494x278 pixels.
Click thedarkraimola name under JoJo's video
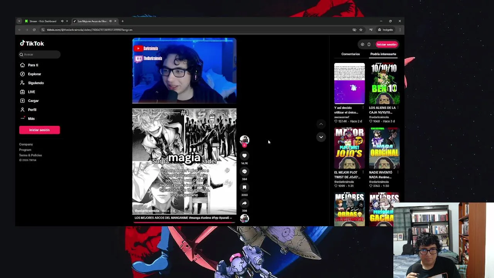coord(344,182)
